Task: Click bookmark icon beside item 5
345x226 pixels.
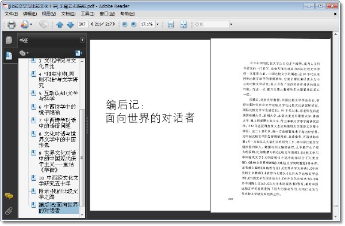Action: coord(34,93)
